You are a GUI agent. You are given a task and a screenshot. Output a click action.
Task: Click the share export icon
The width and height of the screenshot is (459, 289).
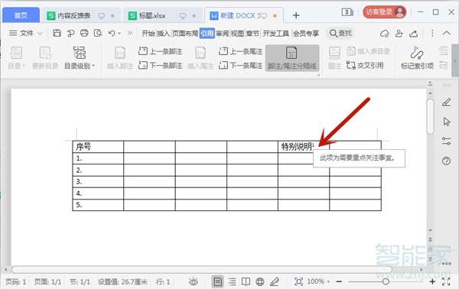tap(413, 34)
